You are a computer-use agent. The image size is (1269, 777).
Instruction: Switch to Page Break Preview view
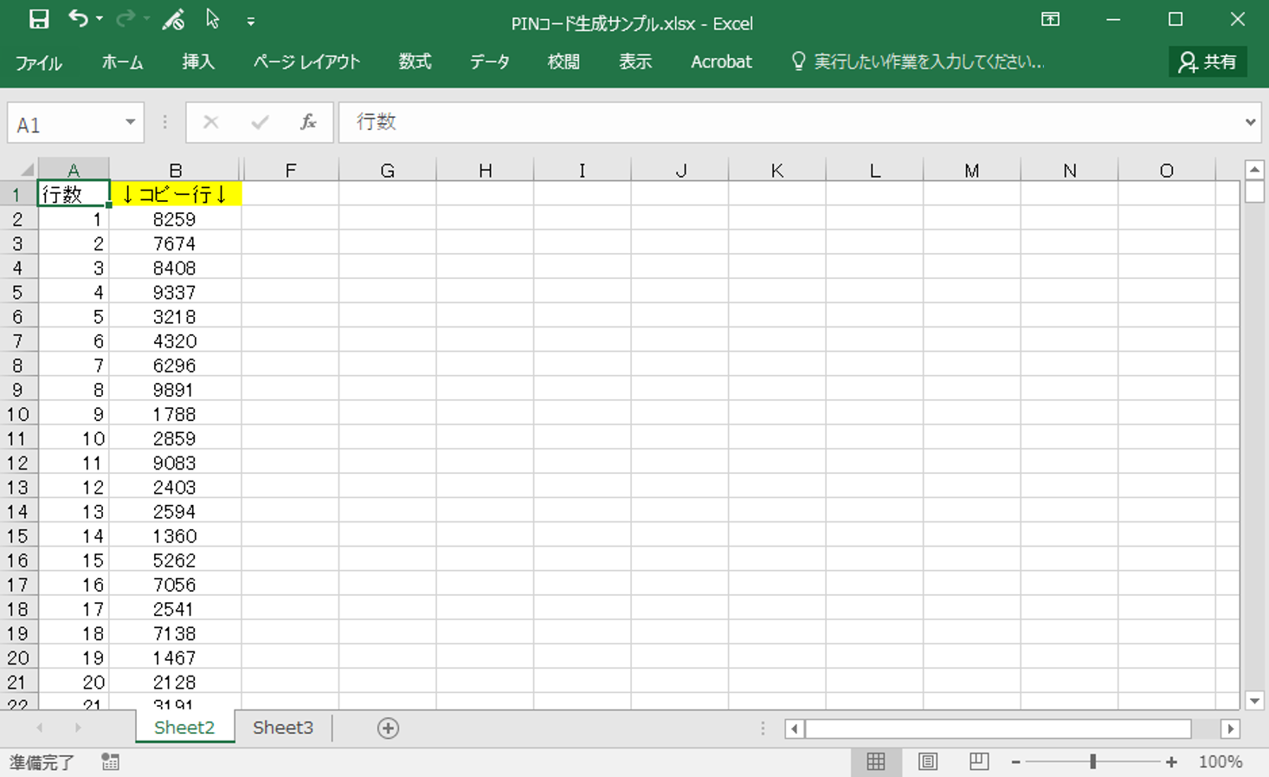978,761
